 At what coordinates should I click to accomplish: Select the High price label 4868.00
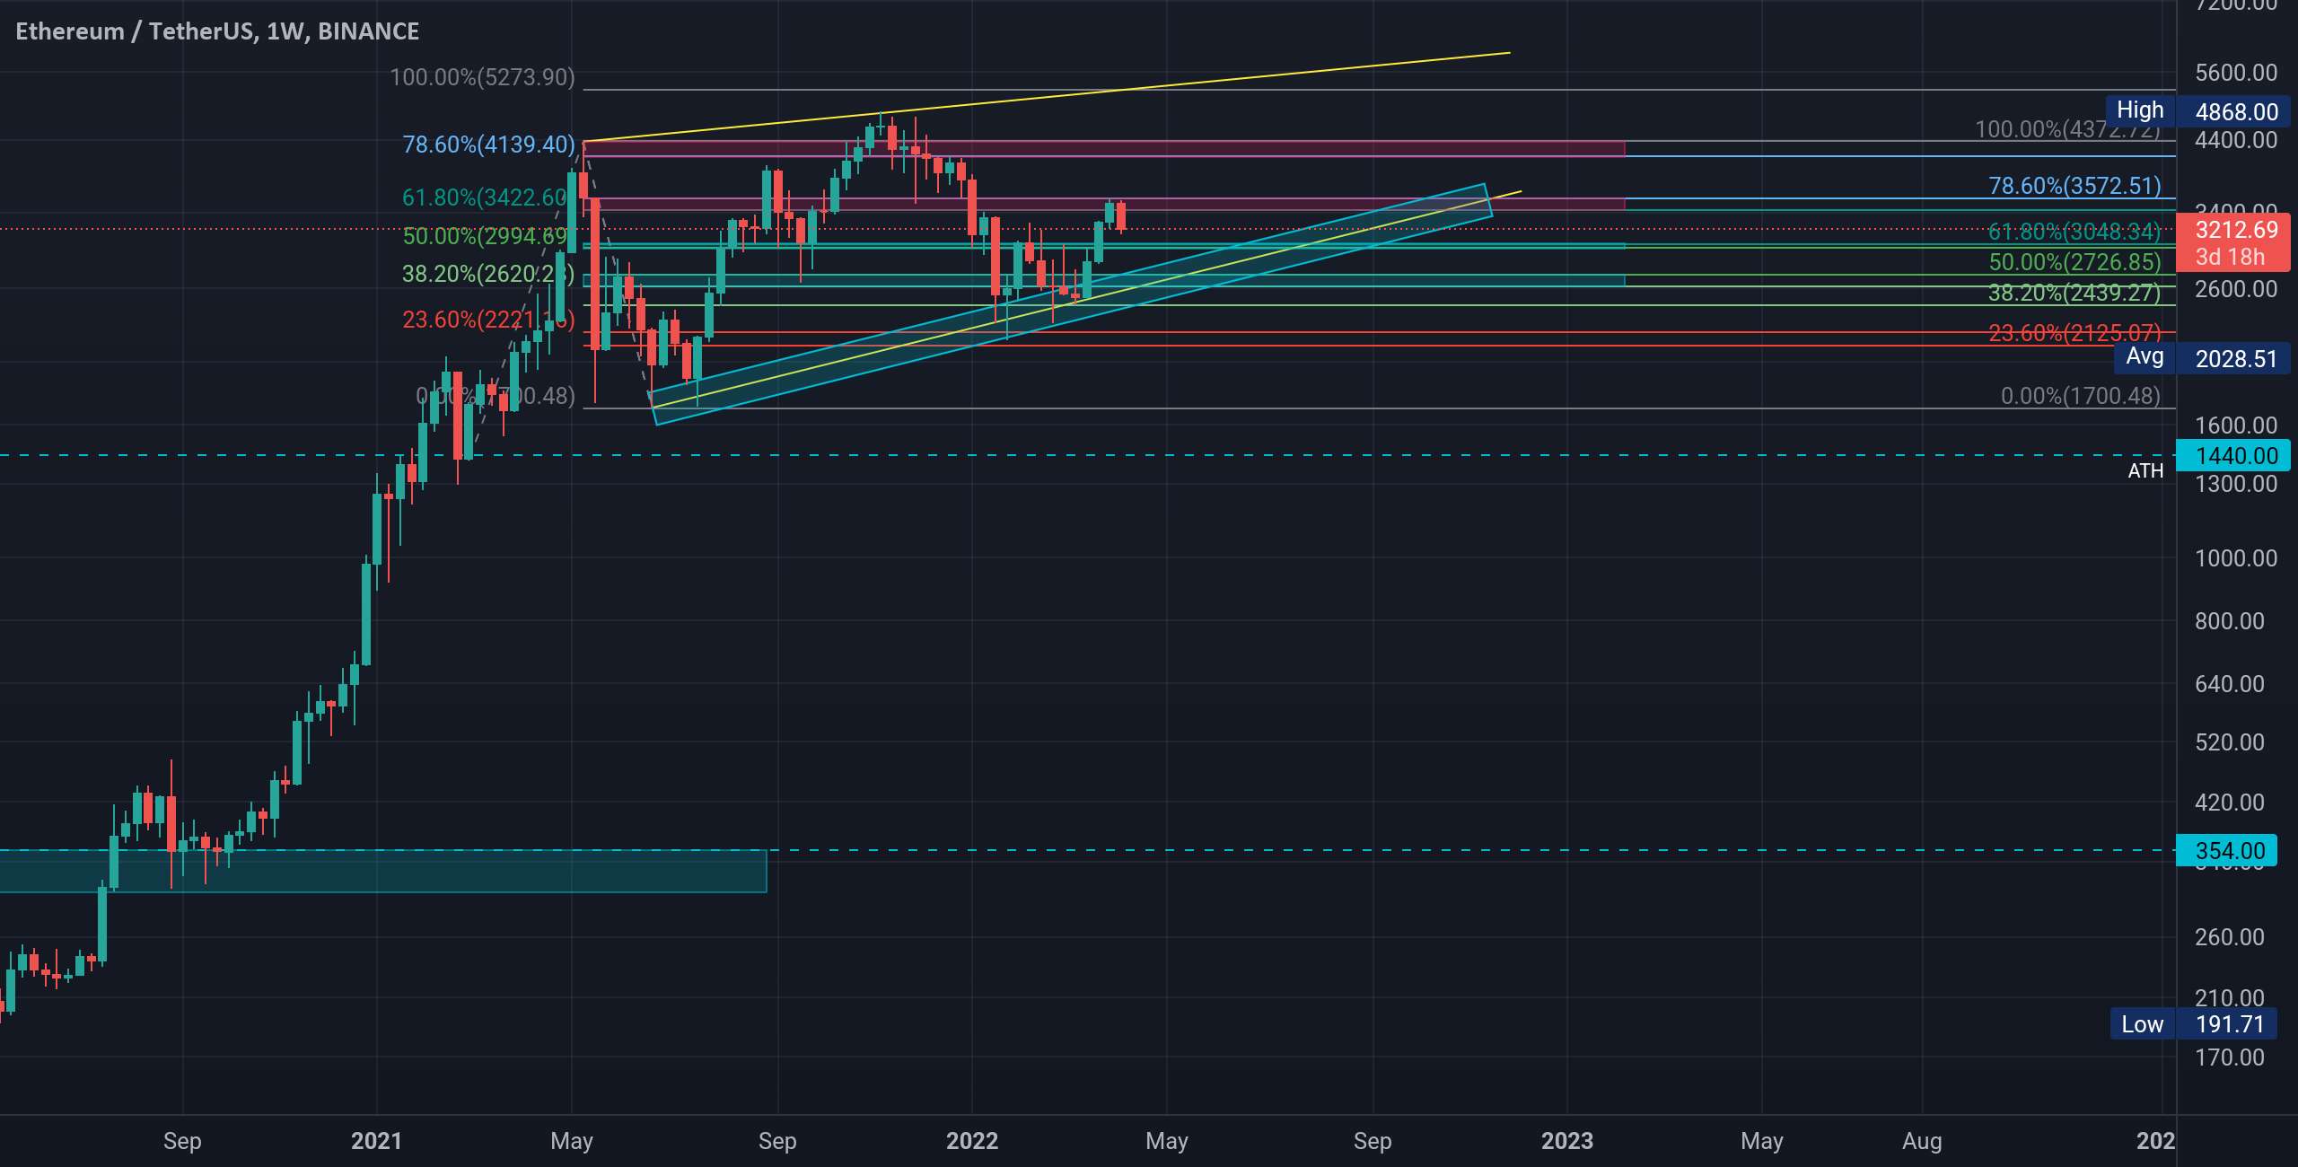(x=2236, y=112)
